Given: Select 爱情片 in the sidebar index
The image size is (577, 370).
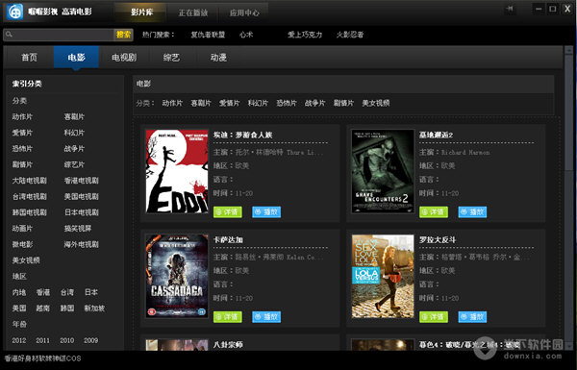Looking at the screenshot, I should point(22,133).
